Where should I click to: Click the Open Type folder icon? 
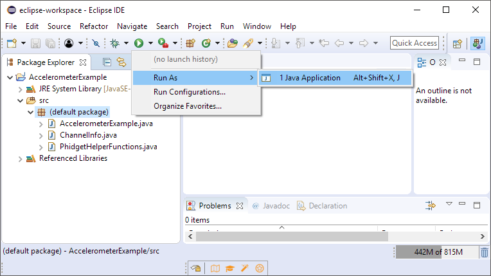(233, 43)
